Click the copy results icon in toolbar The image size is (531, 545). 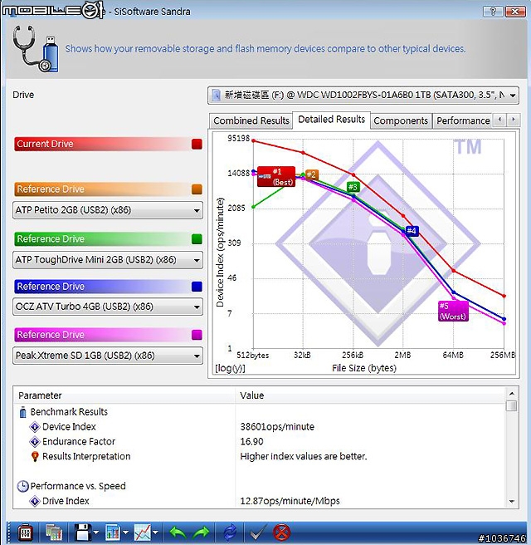[x=54, y=533]
